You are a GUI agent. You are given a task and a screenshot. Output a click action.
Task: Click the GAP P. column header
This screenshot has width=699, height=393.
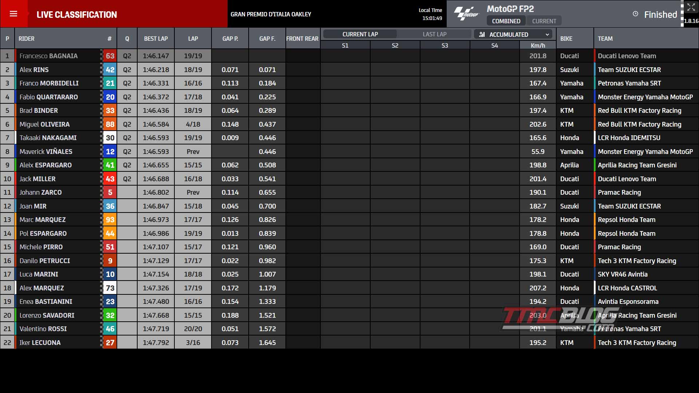(x=230, y=39)
